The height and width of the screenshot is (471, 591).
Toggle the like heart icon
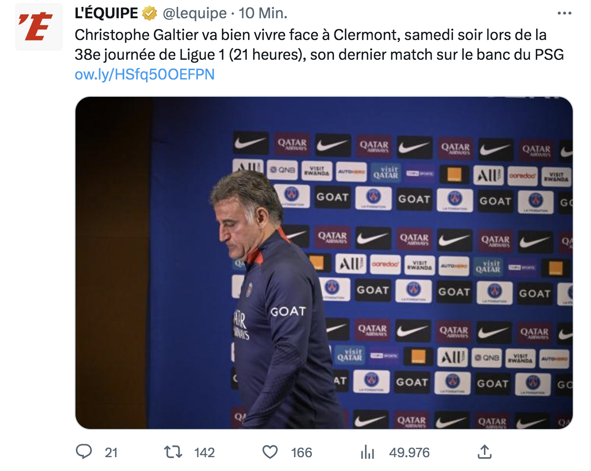(270, 452)
